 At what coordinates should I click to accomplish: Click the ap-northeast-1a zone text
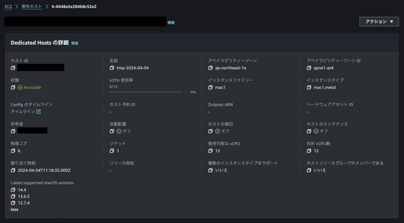pos(231,68)
